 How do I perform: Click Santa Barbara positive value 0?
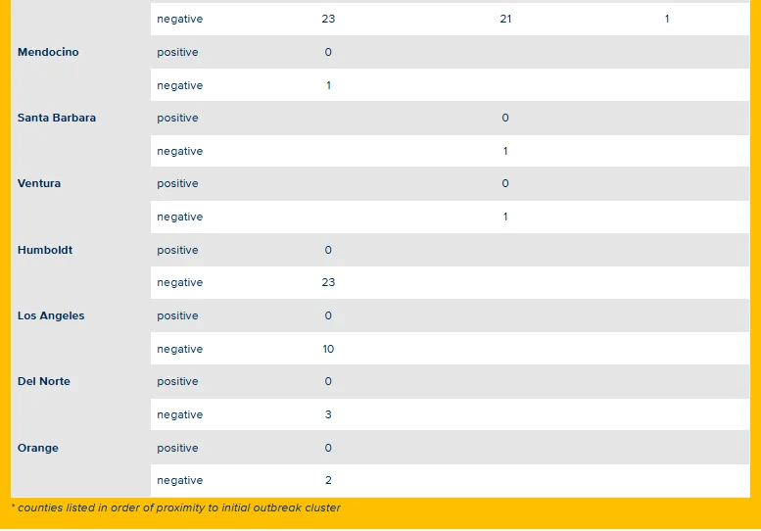[505, 118]
